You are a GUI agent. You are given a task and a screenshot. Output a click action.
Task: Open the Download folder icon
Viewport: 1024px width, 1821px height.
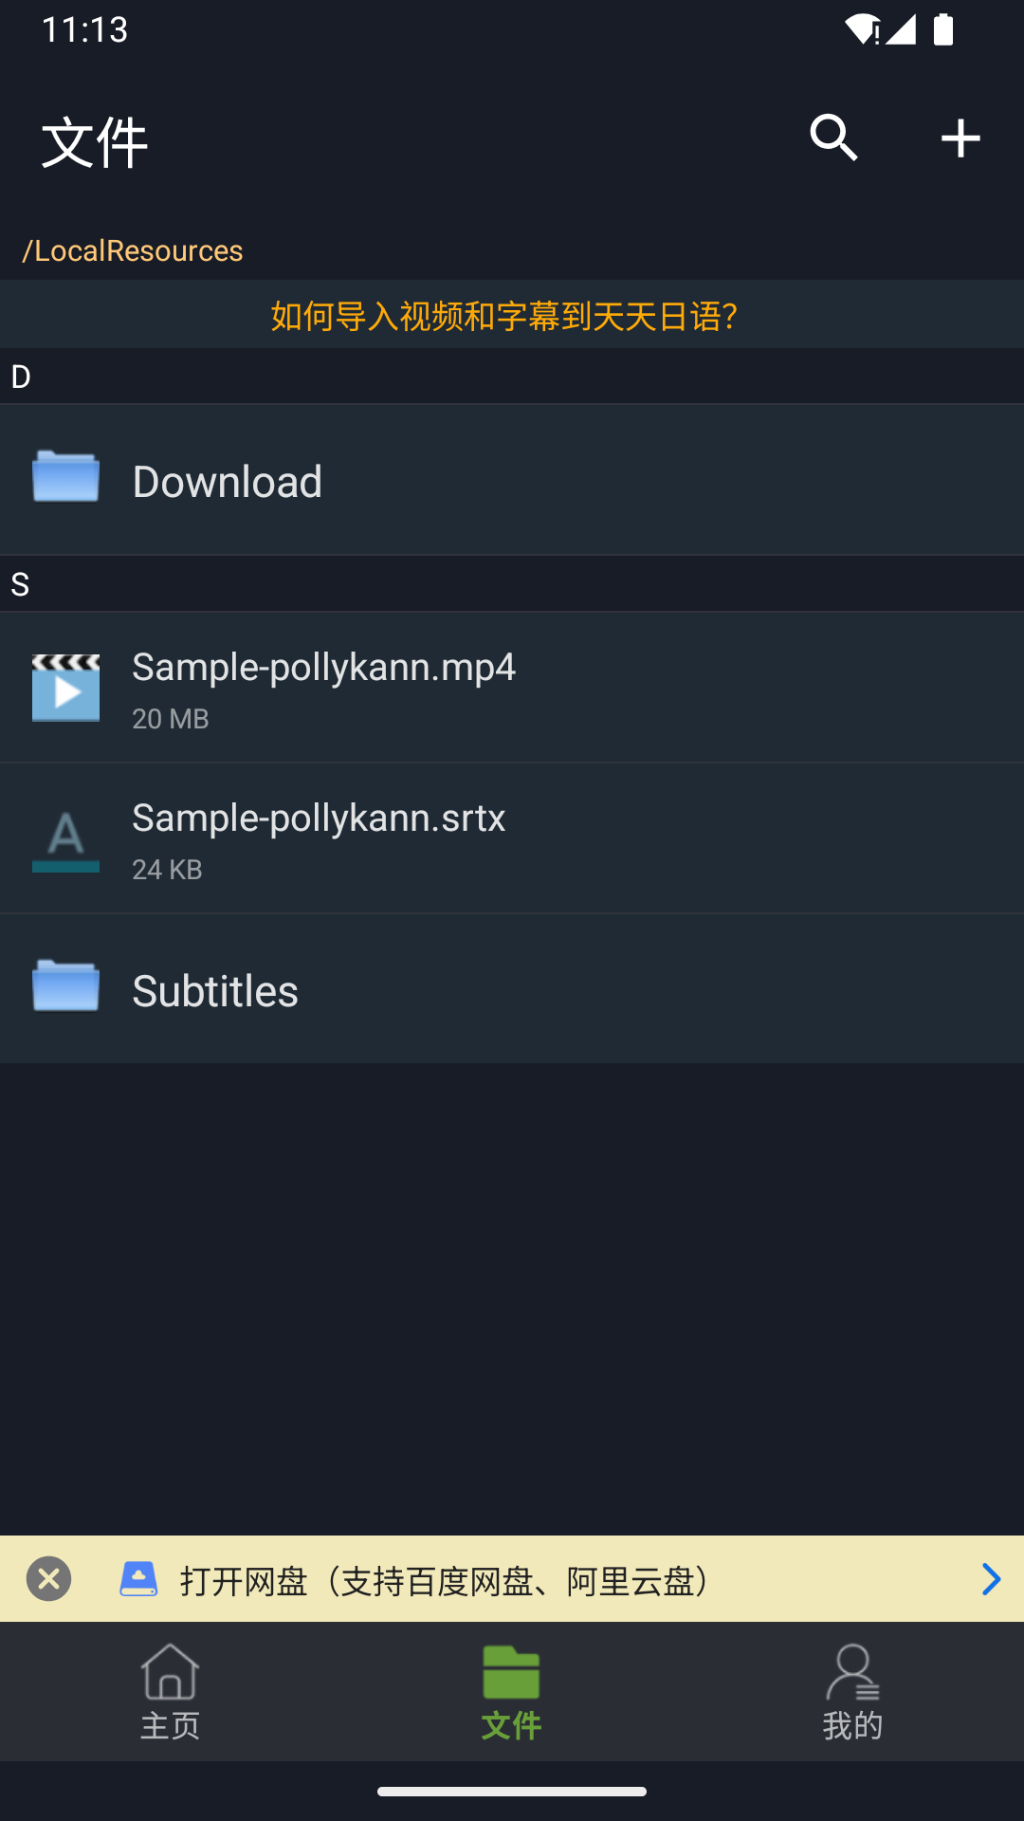tap(65, 477)
